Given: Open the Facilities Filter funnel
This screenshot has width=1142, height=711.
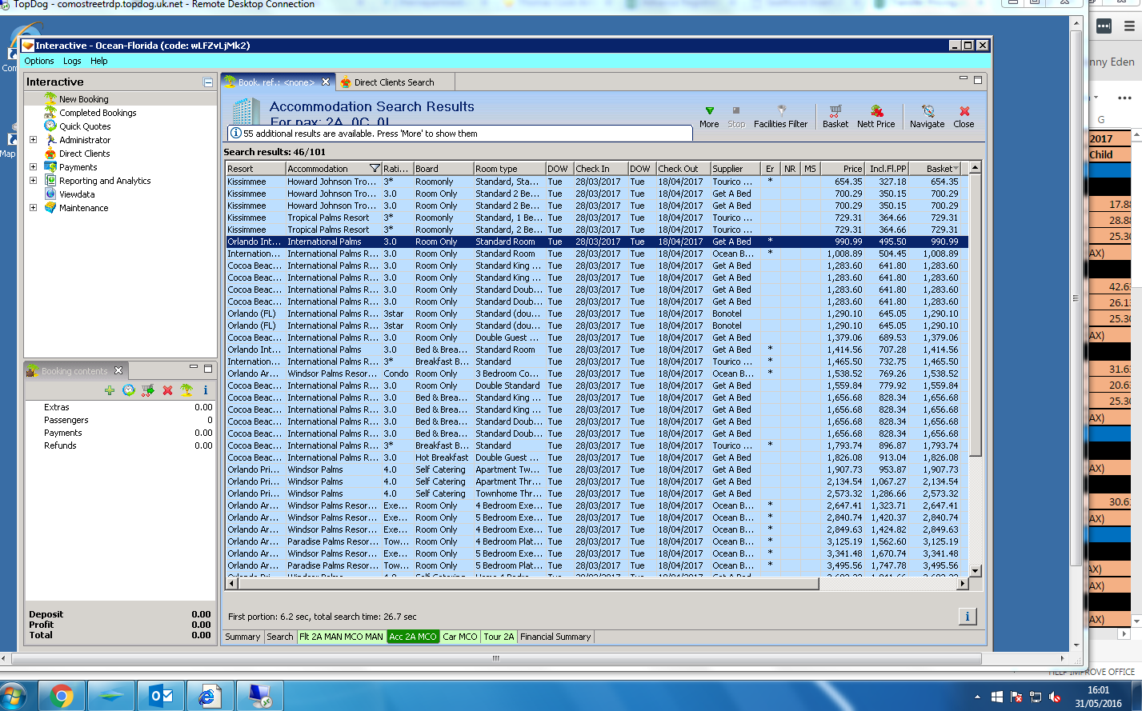Looking at the screenshot, I should point(780,116).
